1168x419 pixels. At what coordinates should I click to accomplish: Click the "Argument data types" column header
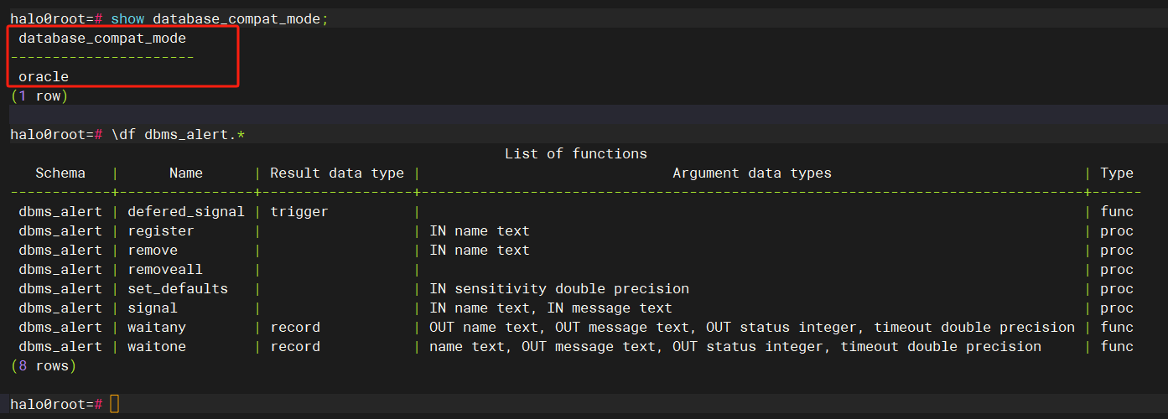tap(751, 173)
